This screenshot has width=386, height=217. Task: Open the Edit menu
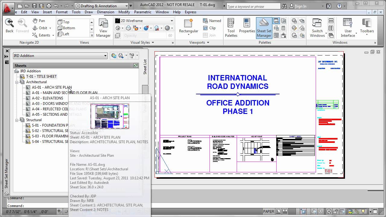(24, 12)
